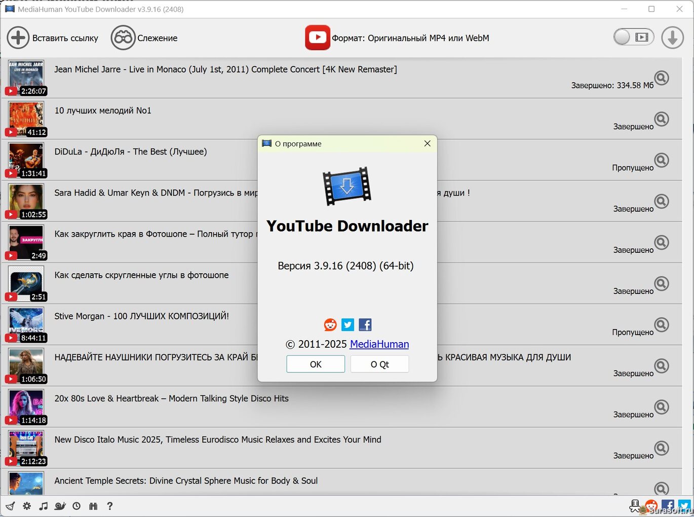Open the MediaHuman hyperlink
This screenshot has height=517, width=694.
click(379, 344)
